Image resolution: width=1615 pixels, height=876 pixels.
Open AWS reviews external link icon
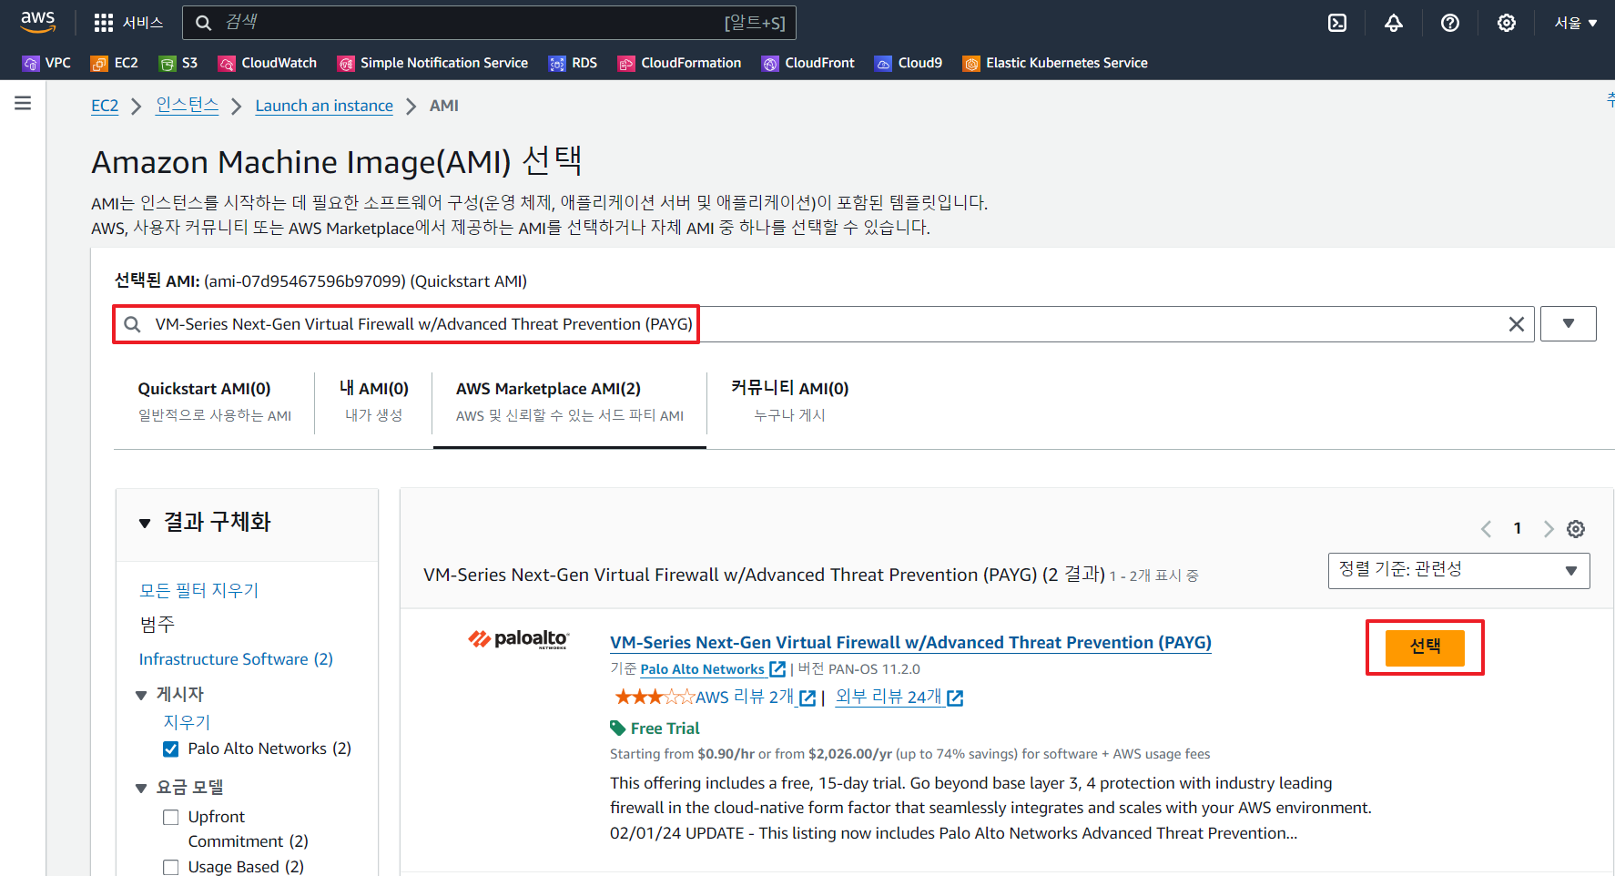[807, 698]
